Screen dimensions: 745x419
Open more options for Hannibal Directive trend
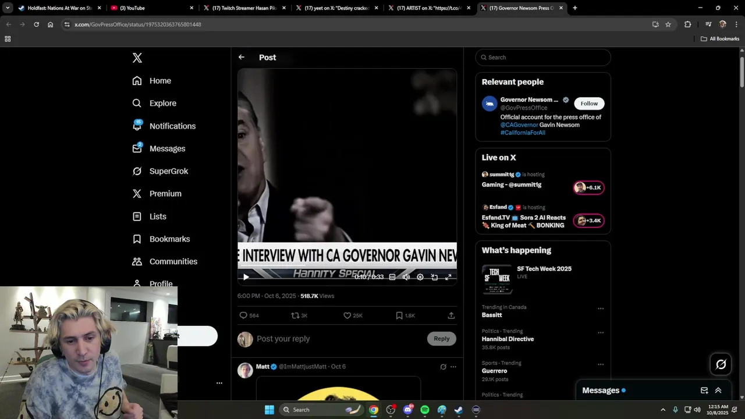(x=601, y=333)
